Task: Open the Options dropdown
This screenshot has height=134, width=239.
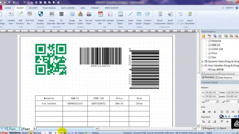Action: (230, 7)
